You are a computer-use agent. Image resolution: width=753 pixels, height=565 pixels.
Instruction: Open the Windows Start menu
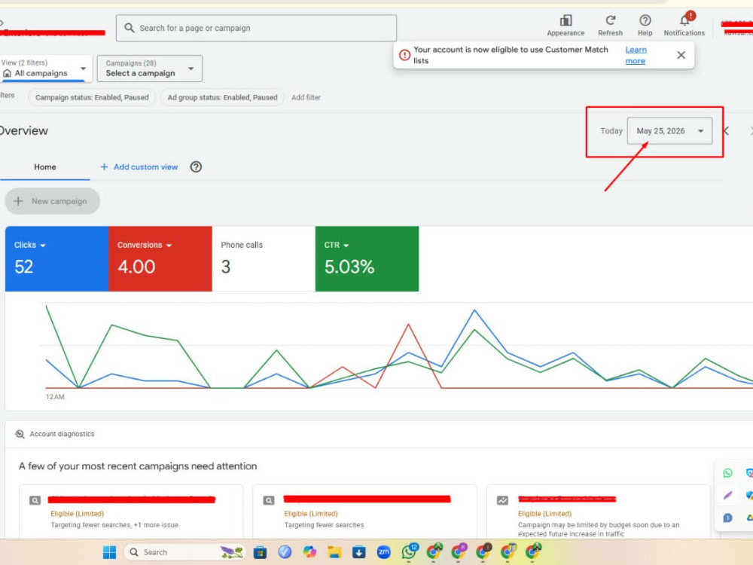point(109,552)
